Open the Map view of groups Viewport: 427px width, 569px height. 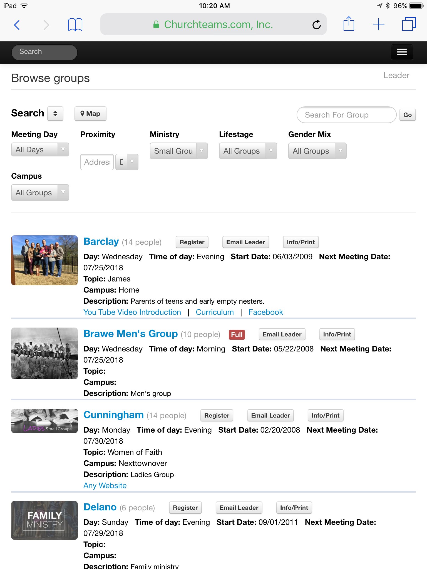[x=90, y=114]
